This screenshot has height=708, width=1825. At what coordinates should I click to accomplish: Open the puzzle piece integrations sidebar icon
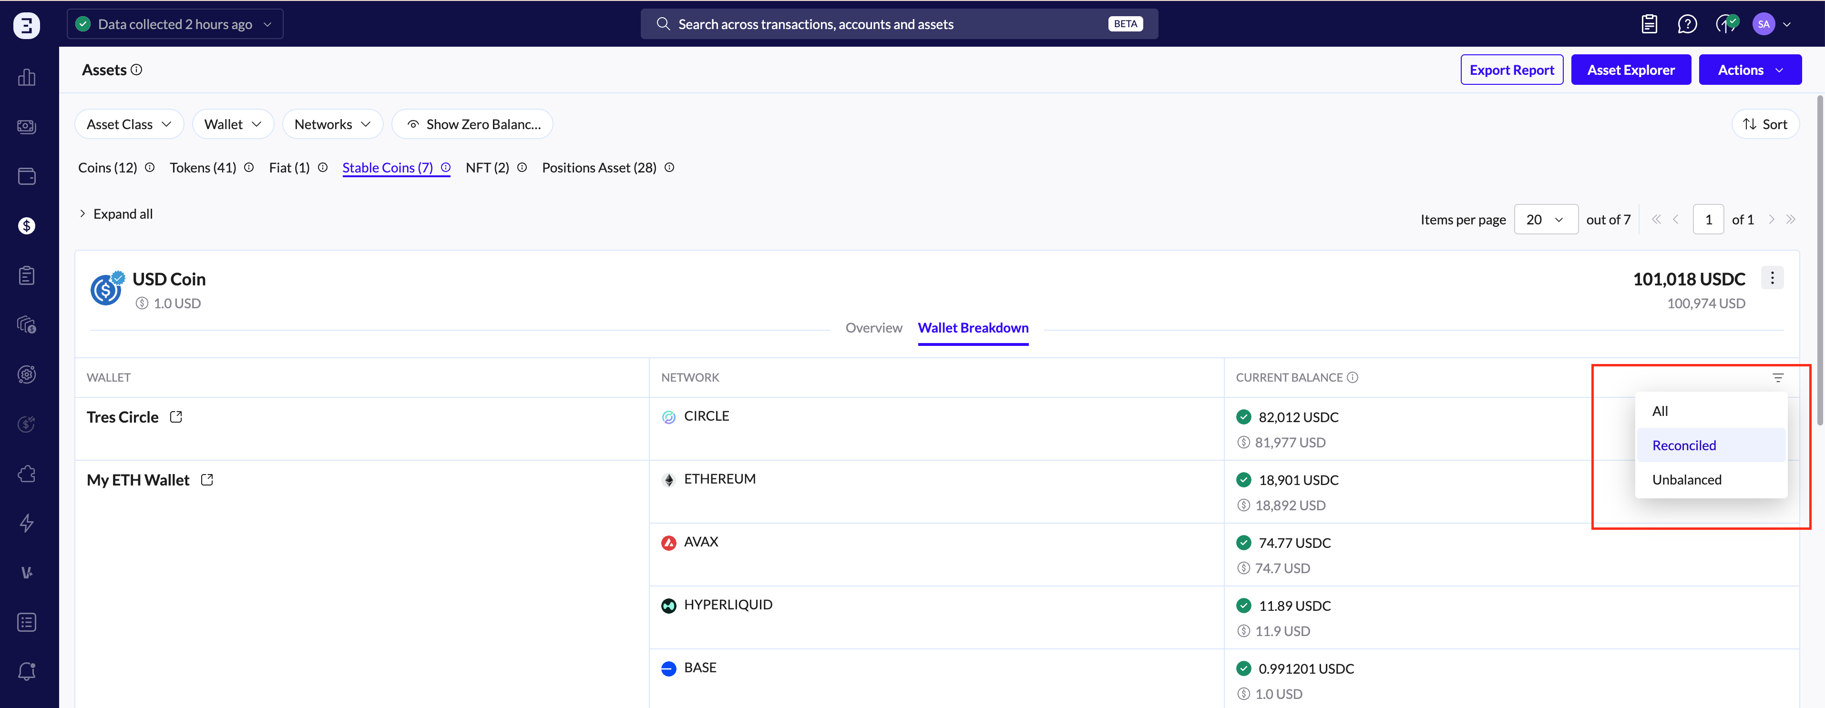click(27, 474)
